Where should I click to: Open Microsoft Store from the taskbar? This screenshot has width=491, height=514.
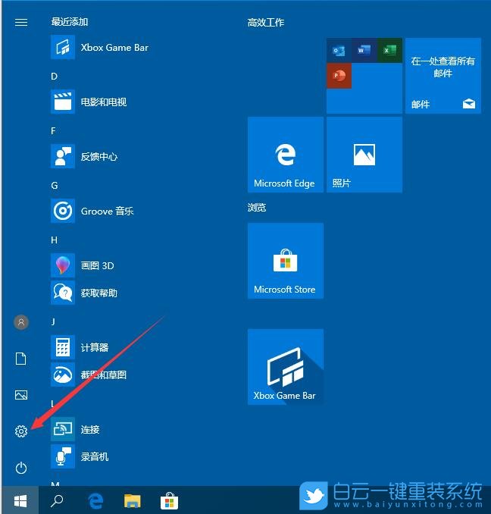(169, 501)
